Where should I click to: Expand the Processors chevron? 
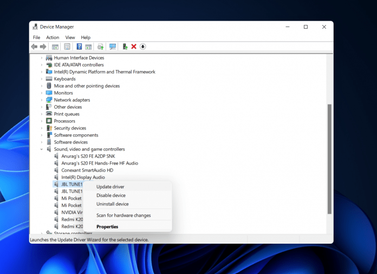point(42,121)
